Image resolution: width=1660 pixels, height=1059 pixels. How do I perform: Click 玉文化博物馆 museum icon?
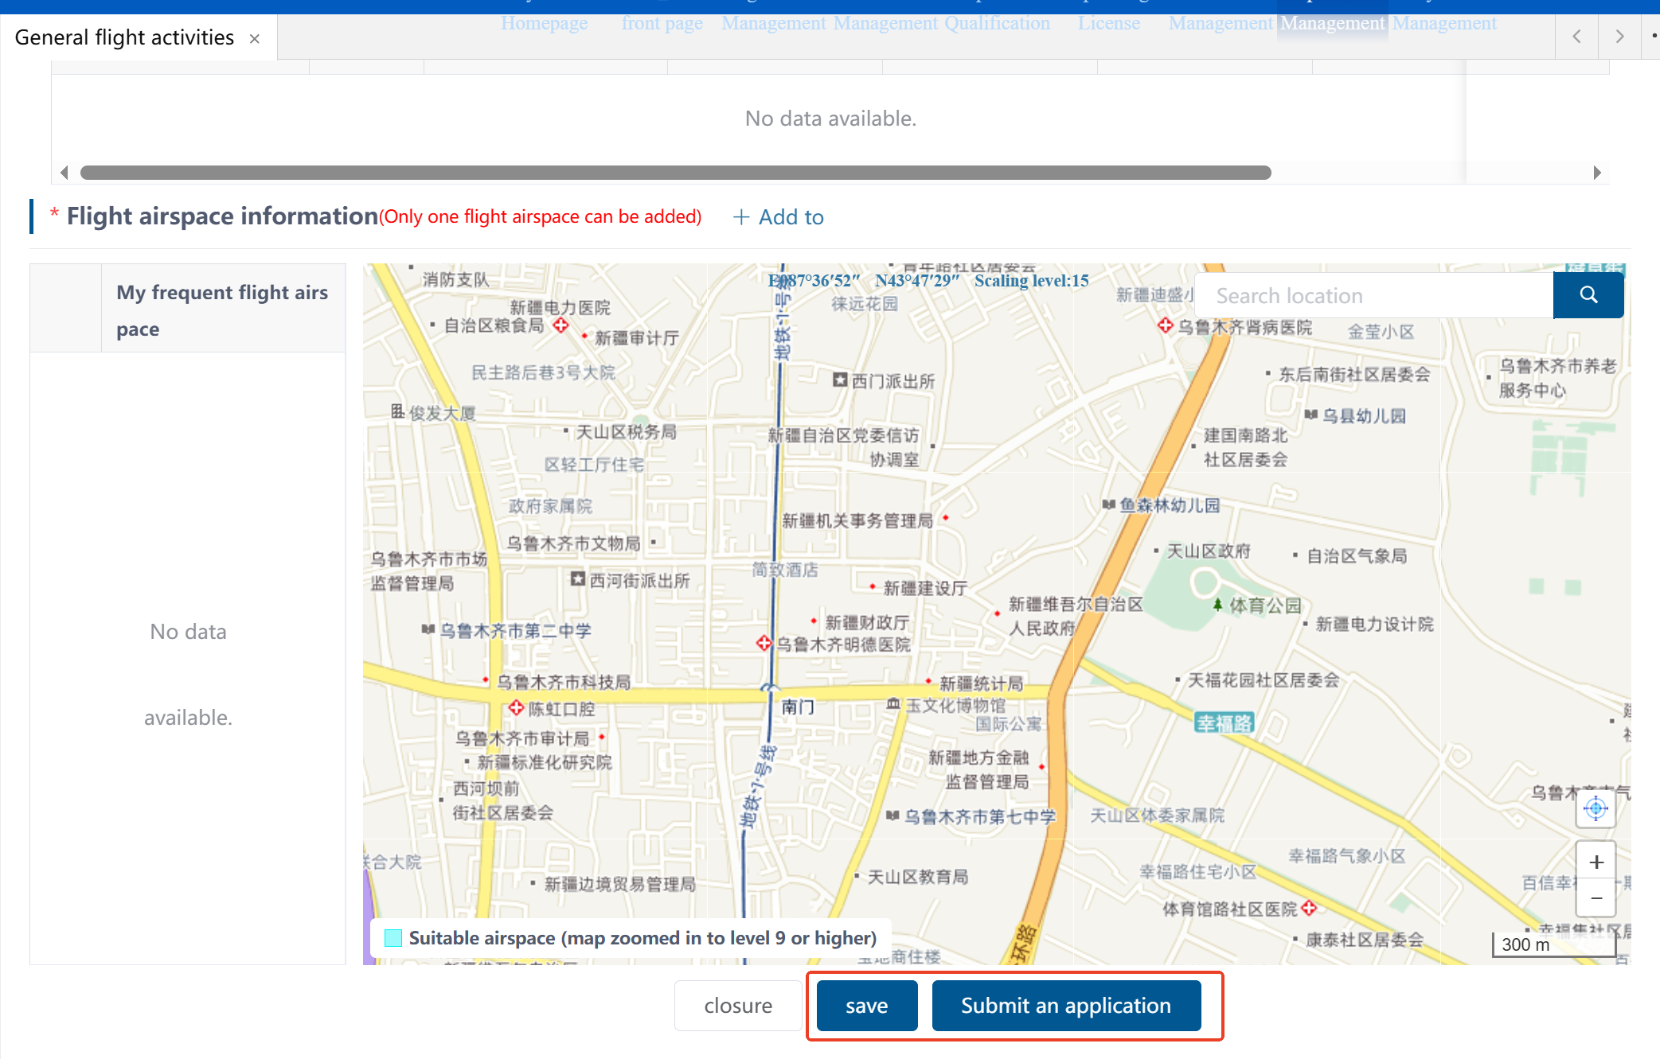coord(893,704)
